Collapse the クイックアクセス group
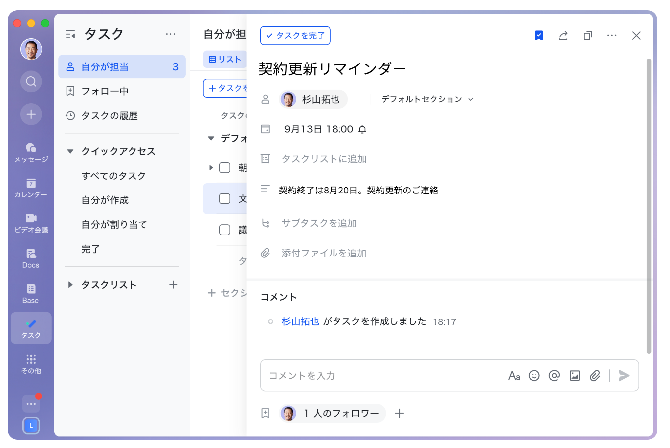Viewport: 670px width, 448px height. [70, 151]
